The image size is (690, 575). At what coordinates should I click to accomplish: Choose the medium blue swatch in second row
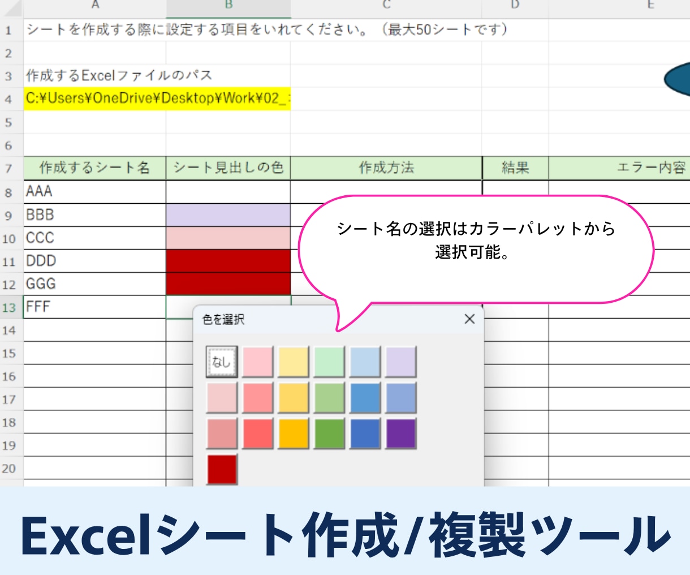tap(365, 398)
